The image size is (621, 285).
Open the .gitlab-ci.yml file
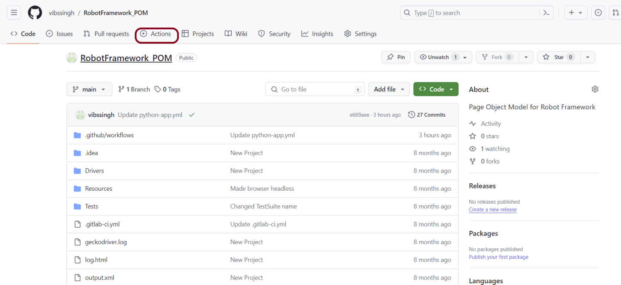pos(102,224)
